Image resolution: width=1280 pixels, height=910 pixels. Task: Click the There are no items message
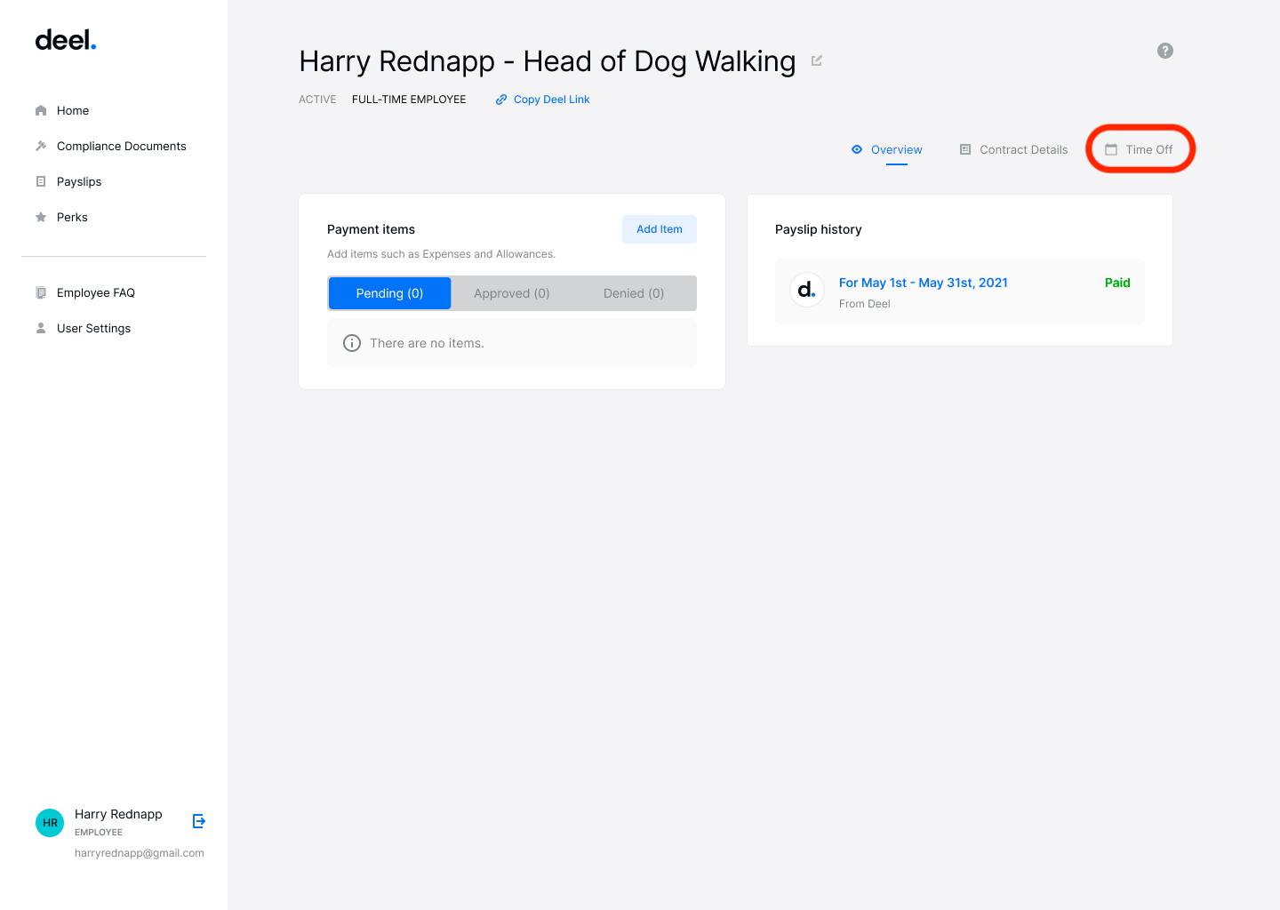point(427,343)
